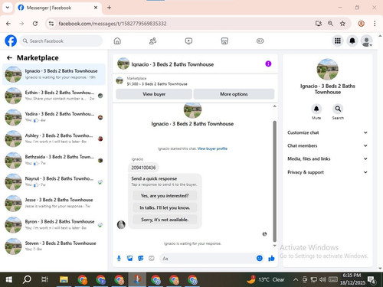Viewport: 383px width, 287px height.
Task: Click the Search Facebook field
Action: click(x=61, y=41)
